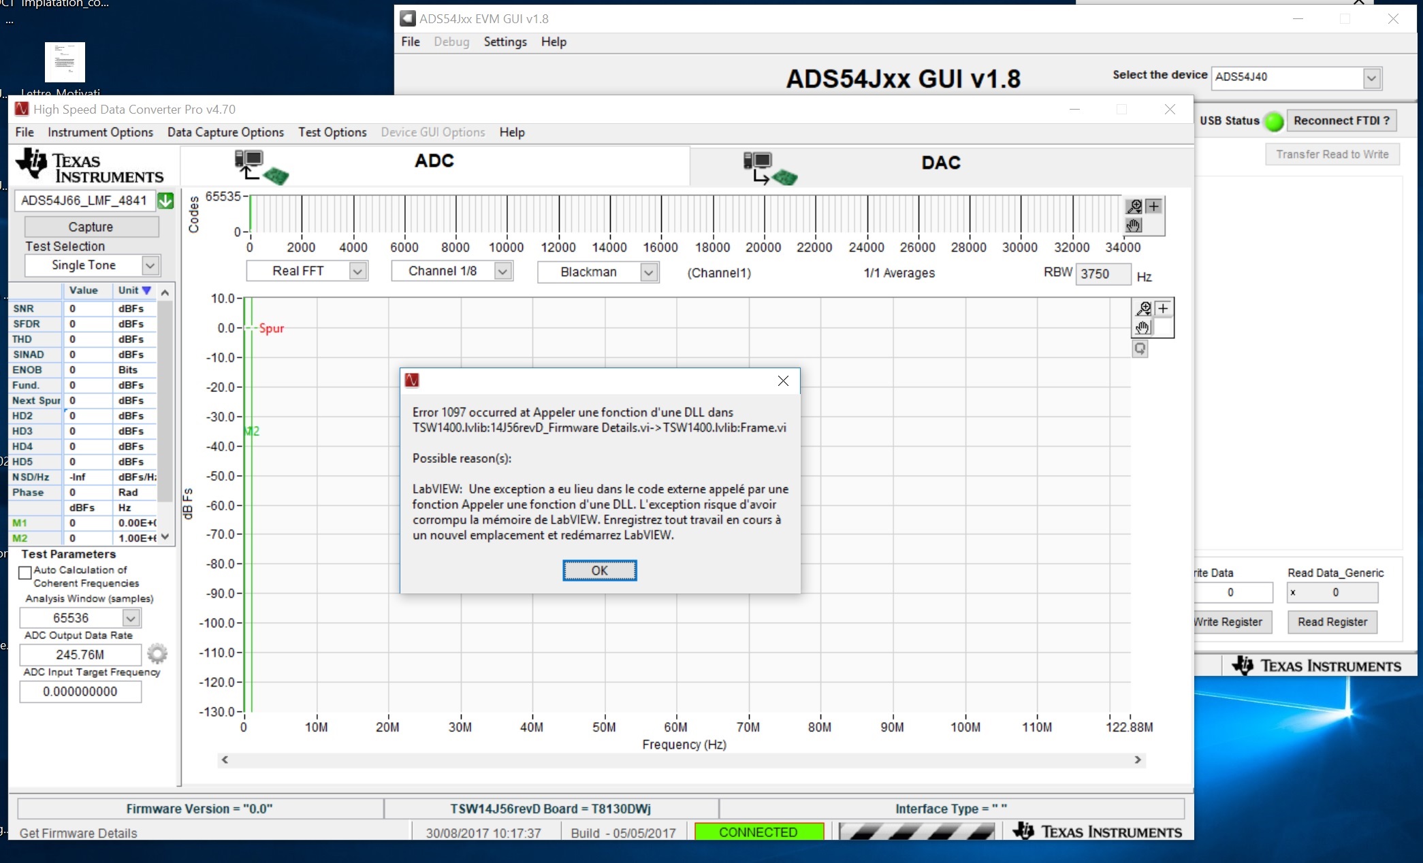Viewport: 1423px width, 863px height.
Task: Click the High Speed Data Converter Pro title icon
Action: tap(22, 109)
